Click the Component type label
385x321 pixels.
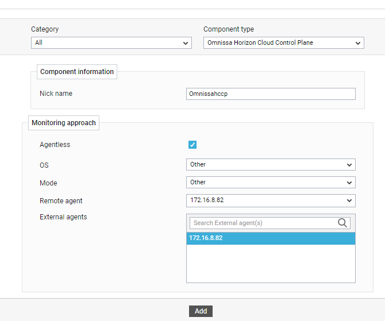(x=229, y=29)
